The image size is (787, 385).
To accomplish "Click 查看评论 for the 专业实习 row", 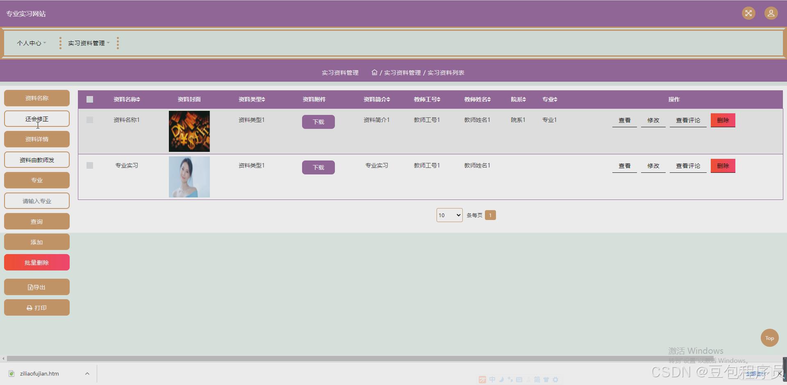I will click(688, 165).
